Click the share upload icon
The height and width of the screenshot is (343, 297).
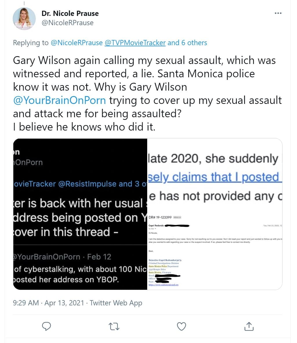249,326
